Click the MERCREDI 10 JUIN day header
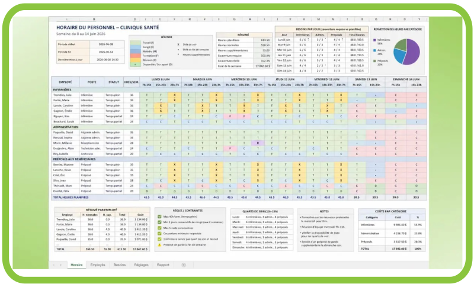Viewport: 474px width, 284px height. click(x=244, y=79)
